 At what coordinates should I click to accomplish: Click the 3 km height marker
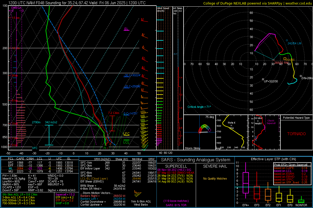coord(15,124)
